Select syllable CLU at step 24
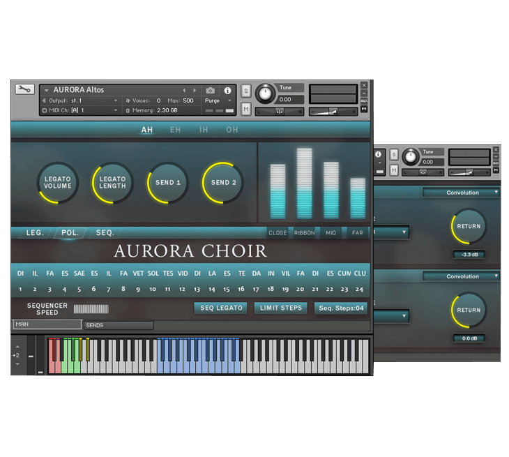509x457 pixels. coord(360,274)
